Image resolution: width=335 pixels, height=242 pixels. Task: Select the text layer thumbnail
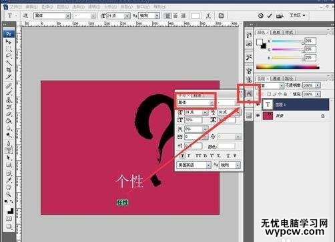[x=268, y=105]
